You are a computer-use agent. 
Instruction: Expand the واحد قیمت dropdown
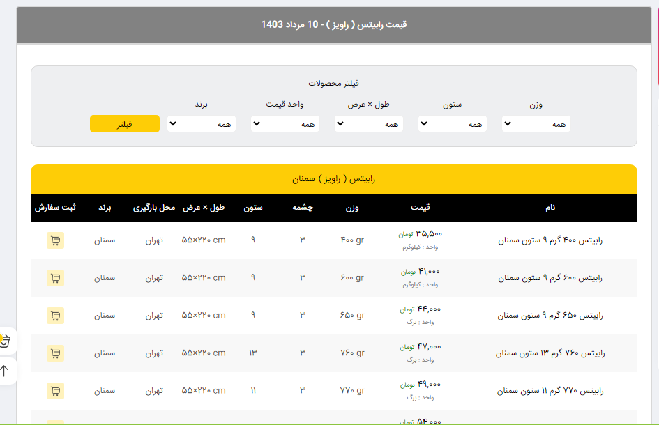285,124
